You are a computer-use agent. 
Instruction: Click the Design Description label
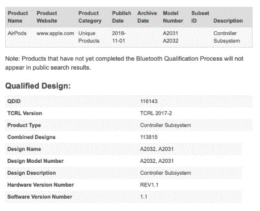(31, 173)
